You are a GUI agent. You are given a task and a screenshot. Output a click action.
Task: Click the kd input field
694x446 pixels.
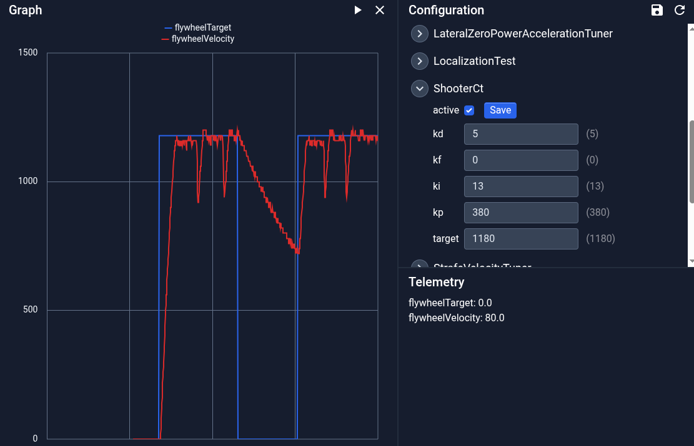(x=521, y=134)
